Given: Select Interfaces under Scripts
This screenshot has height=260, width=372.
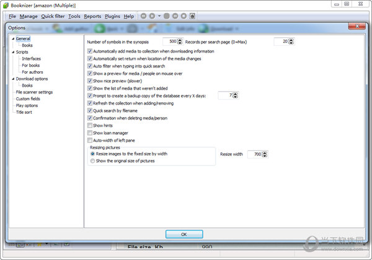Looking at the screenshot, I should (x=32, y=59).
